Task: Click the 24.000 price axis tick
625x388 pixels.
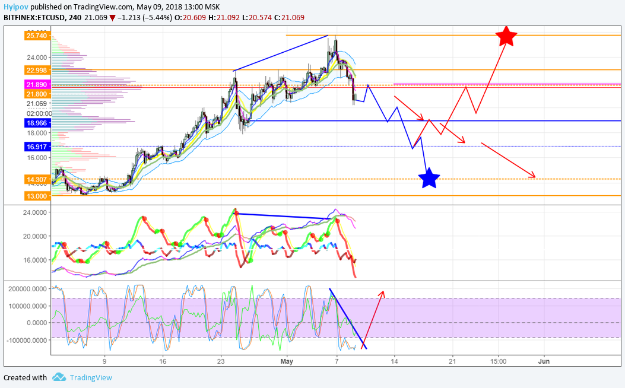Action: (x=37, y=58)
